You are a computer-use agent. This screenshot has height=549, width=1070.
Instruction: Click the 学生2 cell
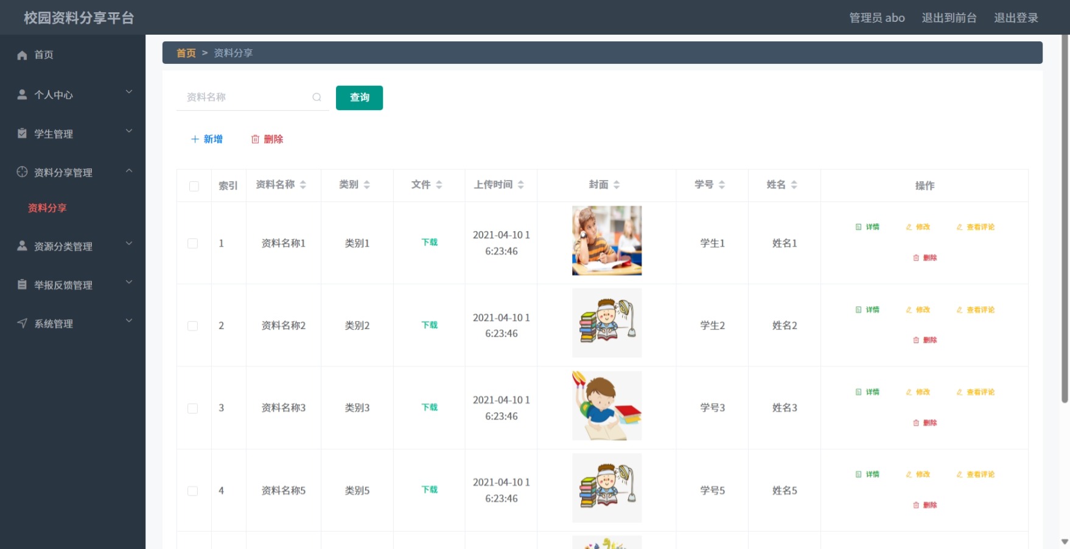tap(712, 325)
